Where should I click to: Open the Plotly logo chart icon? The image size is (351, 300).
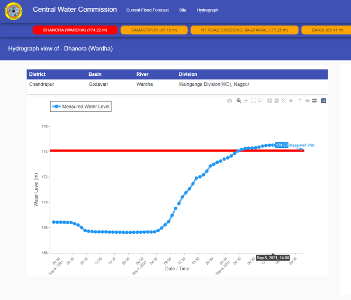pos(323,101)
